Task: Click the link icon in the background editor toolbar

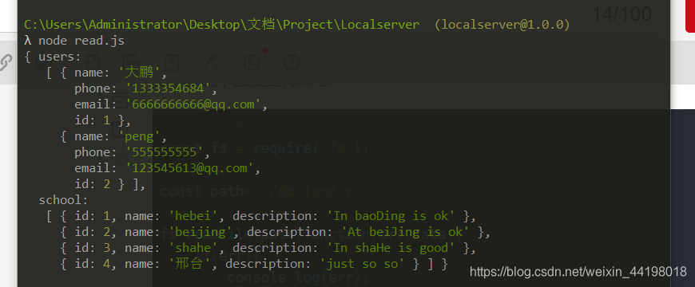Action: pos(6,63)
